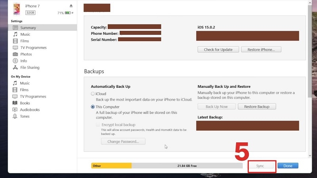Click the Films icon under Settings

coord(15,41)
